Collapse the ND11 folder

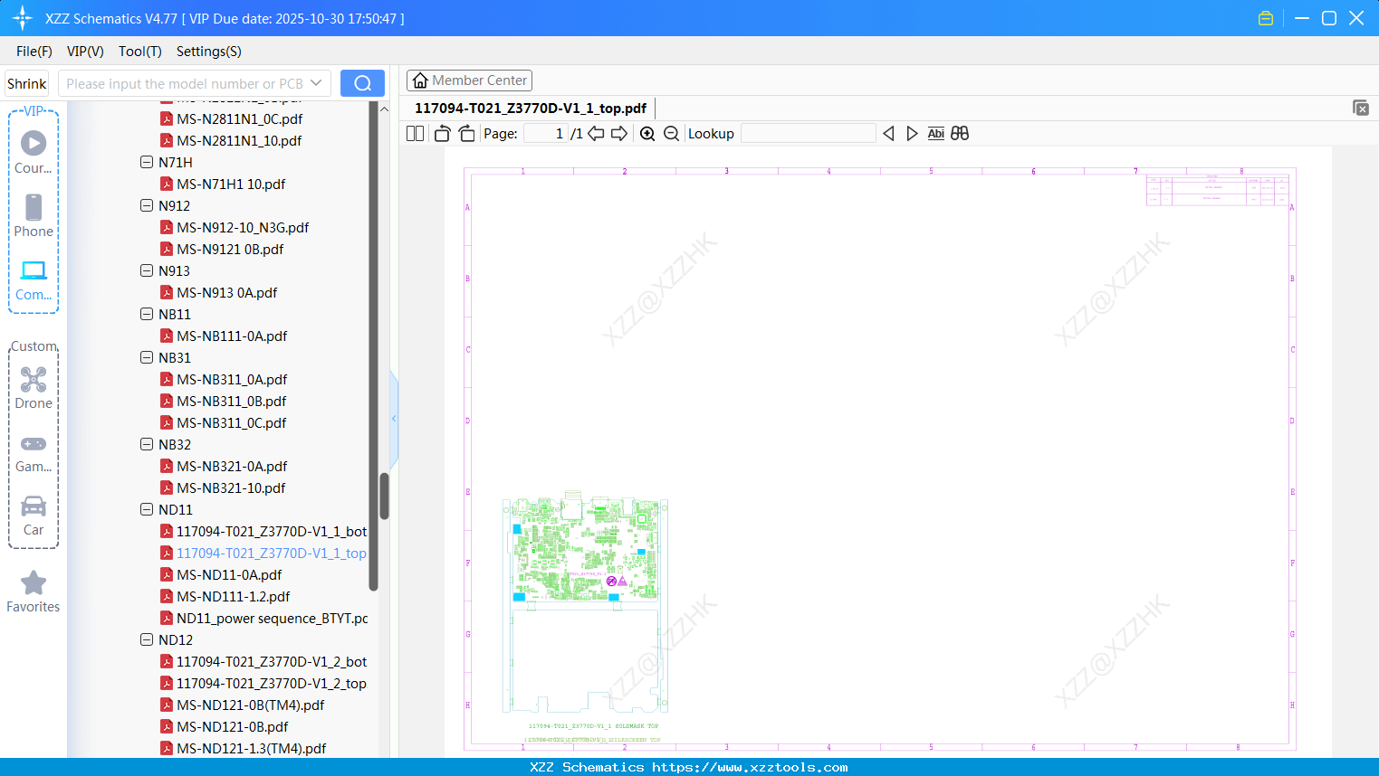pyautogui.click(x=147, y=510)
